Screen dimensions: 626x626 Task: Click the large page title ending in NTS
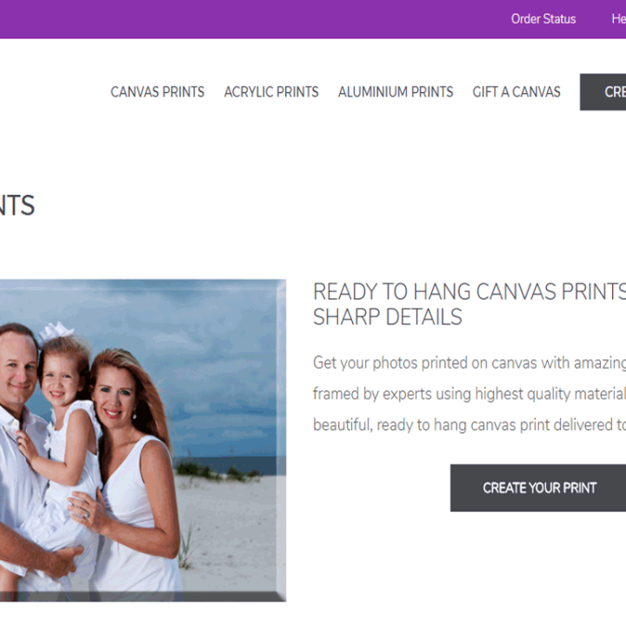(17, 205)
